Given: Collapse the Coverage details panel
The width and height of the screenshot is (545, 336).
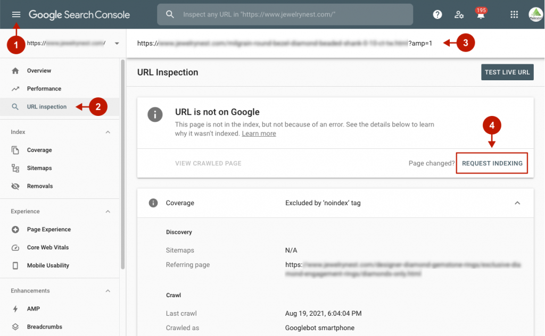Looking at the screenshot, I should 517,203.
